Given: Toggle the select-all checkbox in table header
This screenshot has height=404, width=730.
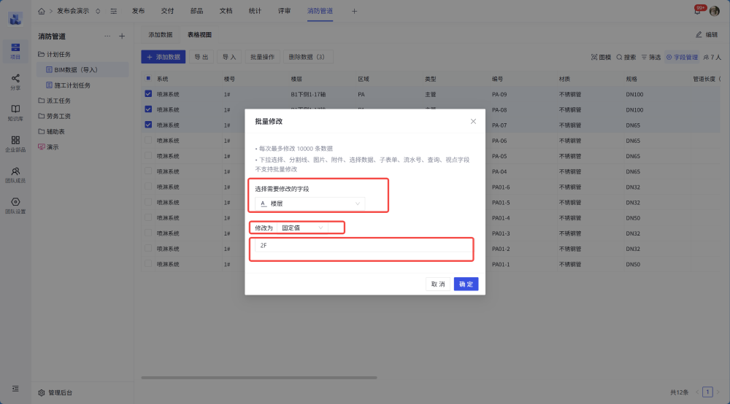Looking at the screenshot, I should pos(148,79).
